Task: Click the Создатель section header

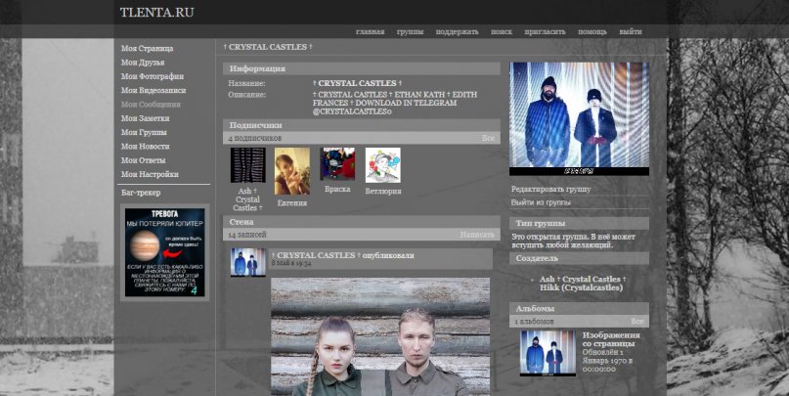Action: pyautogui.click(x=579, y=258)
